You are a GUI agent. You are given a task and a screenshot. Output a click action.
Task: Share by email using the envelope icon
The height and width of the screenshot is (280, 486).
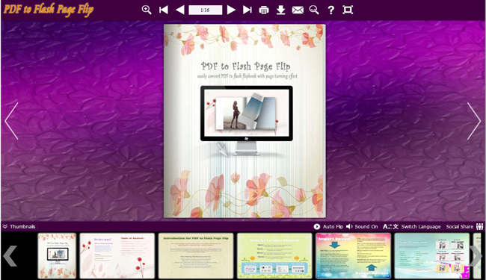(x=298, y=10)
